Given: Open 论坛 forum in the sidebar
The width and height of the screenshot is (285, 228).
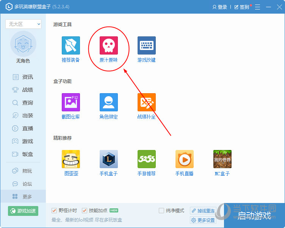Looking at the screenshot, I should tap(23, 184).
